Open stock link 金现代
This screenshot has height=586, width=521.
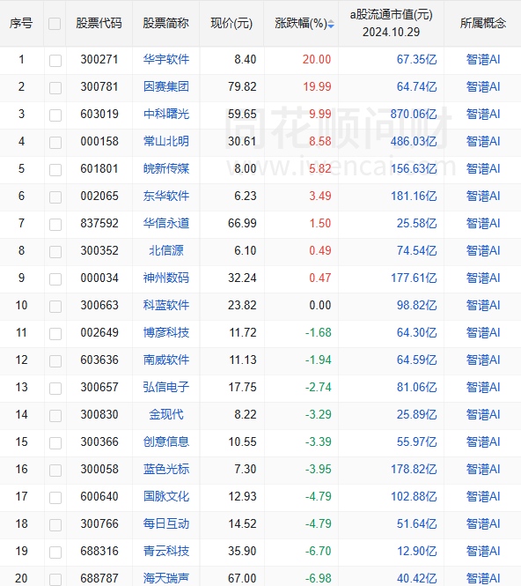tap(166, 413)
